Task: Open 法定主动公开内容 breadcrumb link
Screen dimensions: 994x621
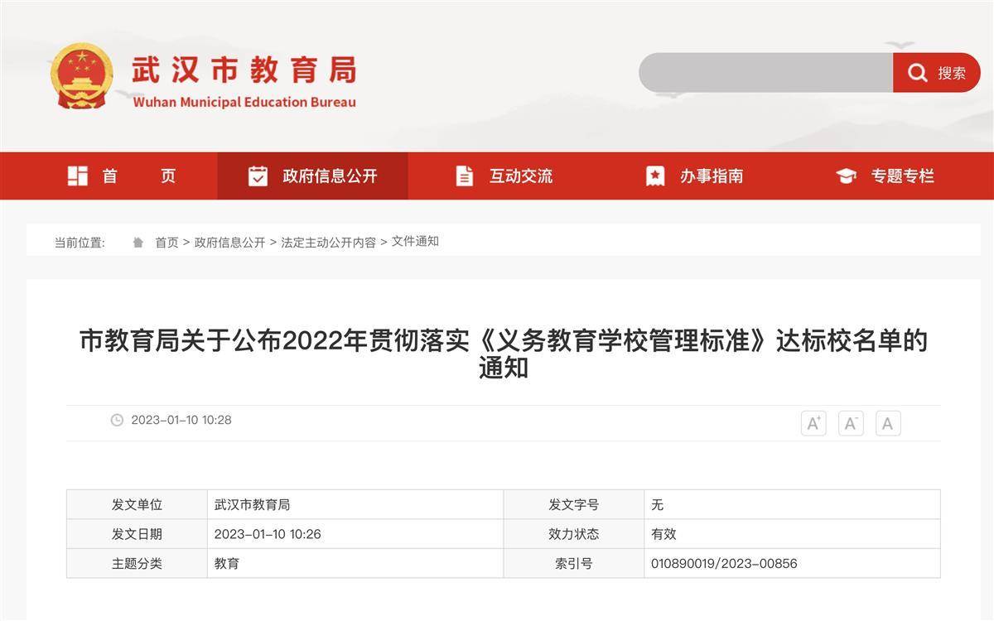Action: pos(328,243)
